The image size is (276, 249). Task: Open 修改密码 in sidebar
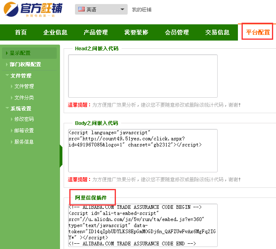[24, 119]
